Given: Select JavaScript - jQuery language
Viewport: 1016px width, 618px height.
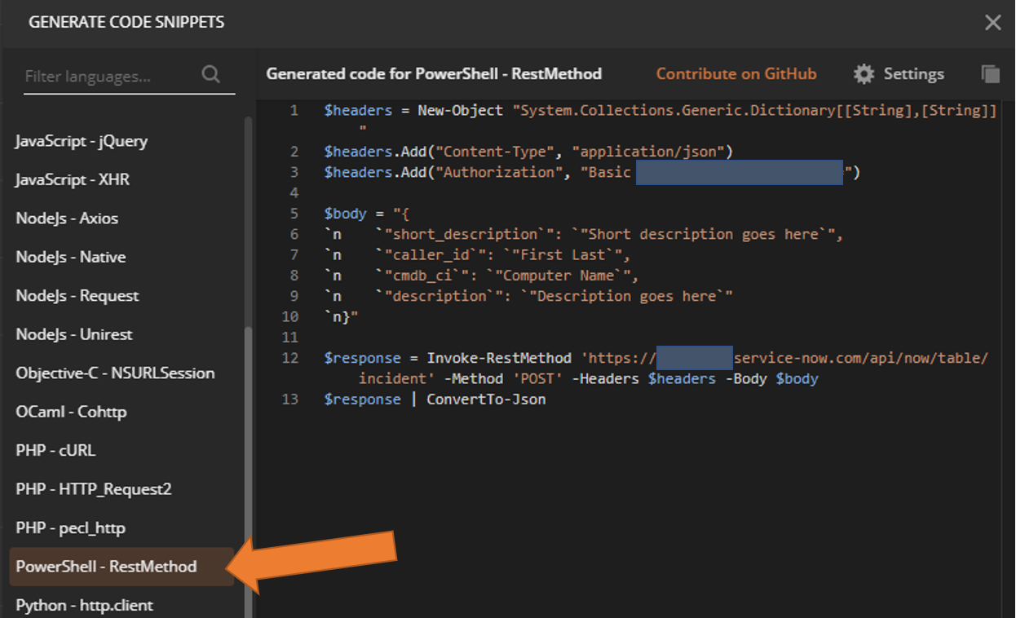Looking at the screenshot, I should pyautogui.click(x=82, y=141).
